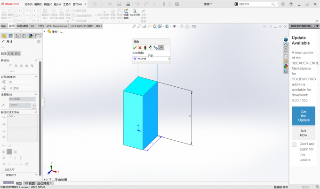Viewport: 320px width, 189px height.
Task: Open the ConfigurationManager tab icon
Action: (x=17, y=36)
